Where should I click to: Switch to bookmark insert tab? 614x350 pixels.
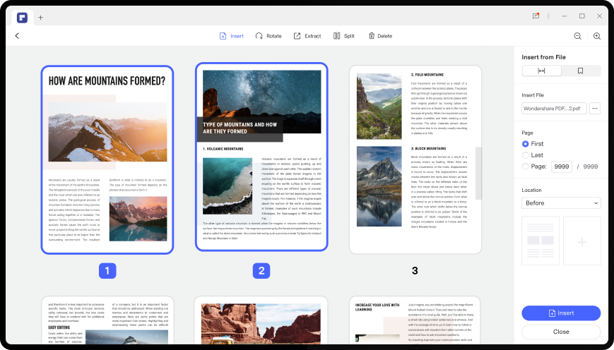point(580,71)
